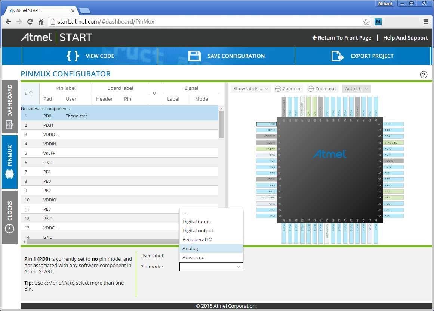Export the project
434x311 pixels.
click(363, 56)
